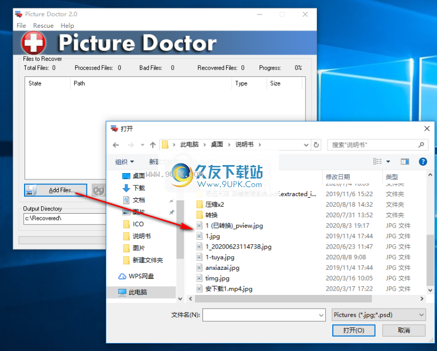Refresh the folder with the refresh icon
The height and width of the screenshot is (351, 437).
coord(316,145)
